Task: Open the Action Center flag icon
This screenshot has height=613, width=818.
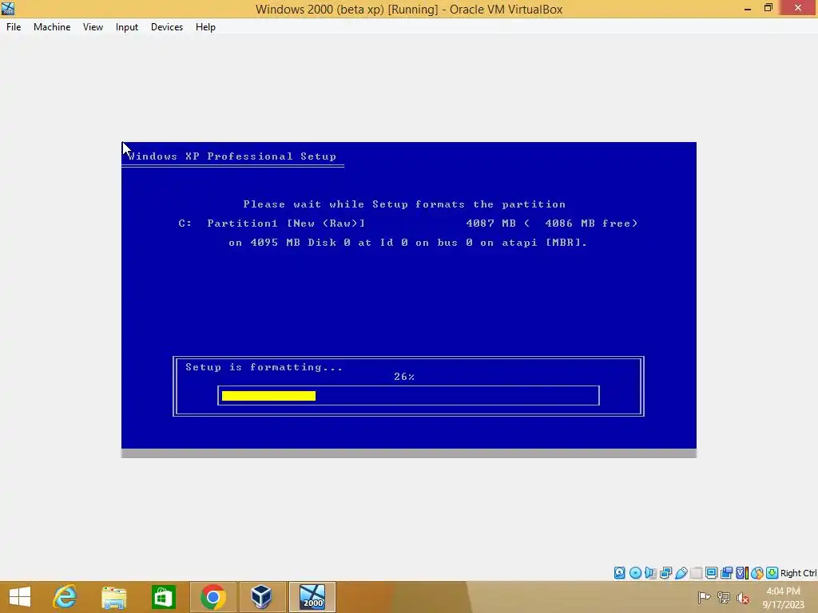Action: (x=704, y=598)
